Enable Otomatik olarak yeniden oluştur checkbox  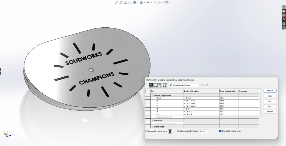147,131
